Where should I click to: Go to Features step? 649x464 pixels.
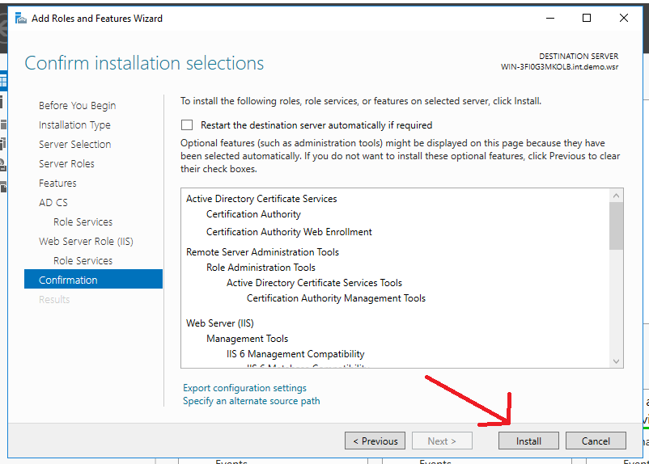pyautogui.click(x=57, y=183)
